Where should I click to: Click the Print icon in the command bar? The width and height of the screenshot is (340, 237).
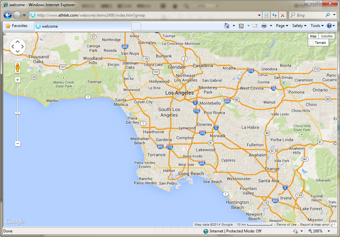[x=264, y=26]
